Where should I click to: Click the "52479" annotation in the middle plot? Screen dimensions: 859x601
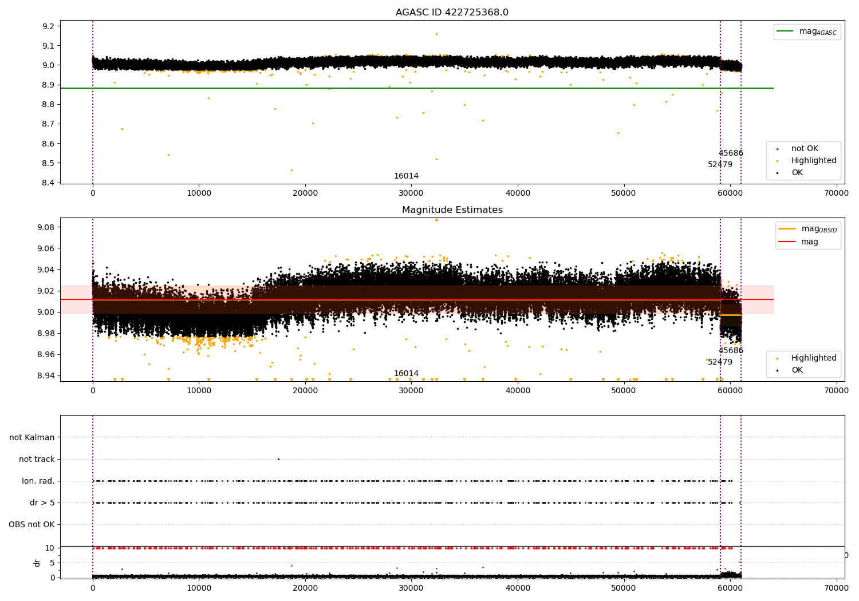pyautogui.click(x=720, y=362)
